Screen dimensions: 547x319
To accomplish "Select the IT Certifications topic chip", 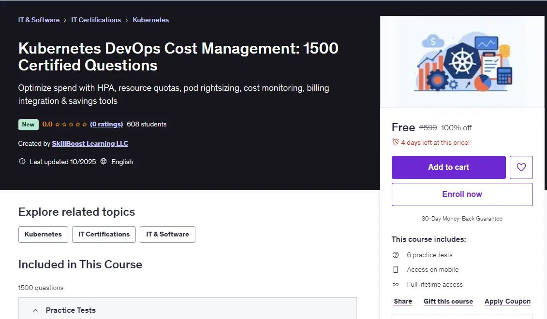I will click(x=104, y=235).
